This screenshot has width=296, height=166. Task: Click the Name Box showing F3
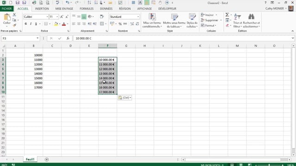tap(19, 38)
